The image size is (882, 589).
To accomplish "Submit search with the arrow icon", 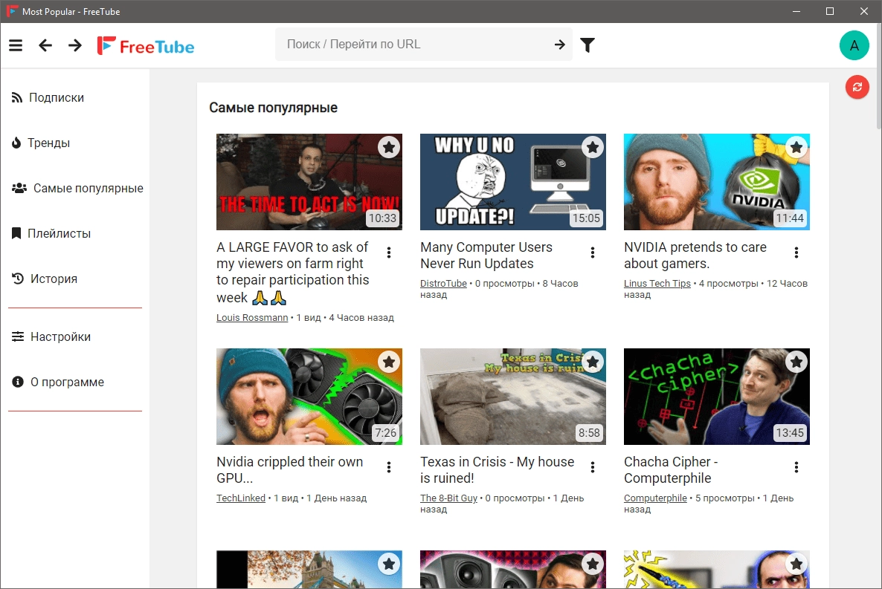I will click(560, 45).
